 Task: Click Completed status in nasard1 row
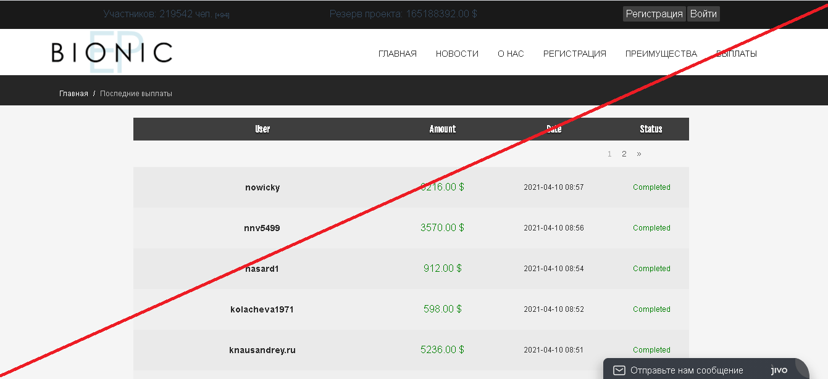coord(651,269)
